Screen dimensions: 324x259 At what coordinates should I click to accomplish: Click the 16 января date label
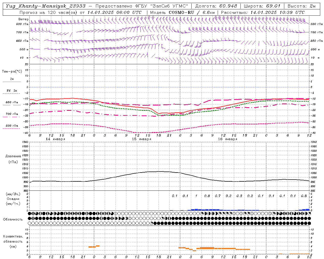click(228, 139)
